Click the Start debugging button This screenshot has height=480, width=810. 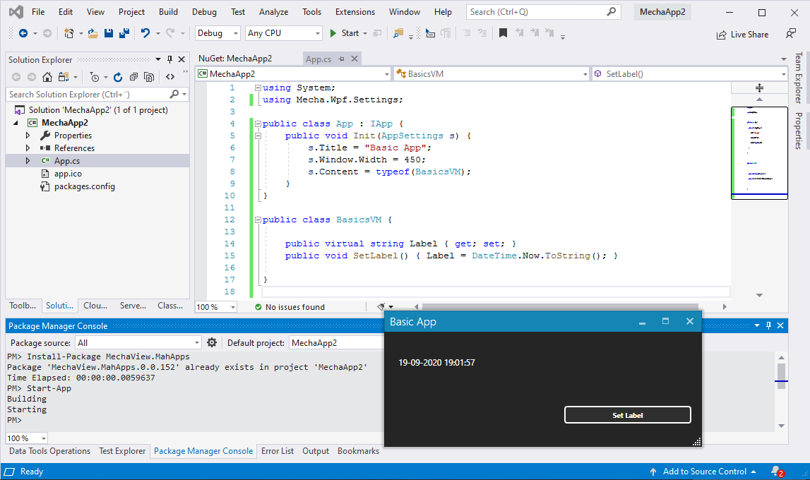[x=344, y=33]
